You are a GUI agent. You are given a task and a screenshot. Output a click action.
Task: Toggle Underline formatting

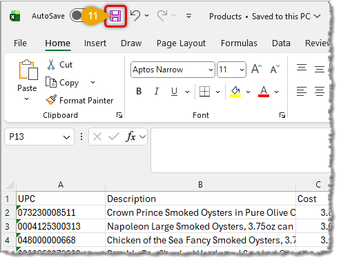175,92
